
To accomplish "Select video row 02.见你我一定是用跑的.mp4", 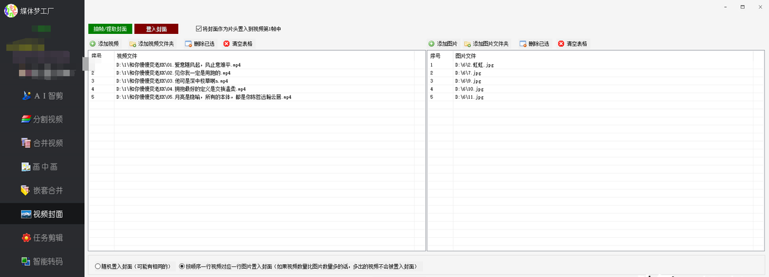I will click(x=256, y=73).
